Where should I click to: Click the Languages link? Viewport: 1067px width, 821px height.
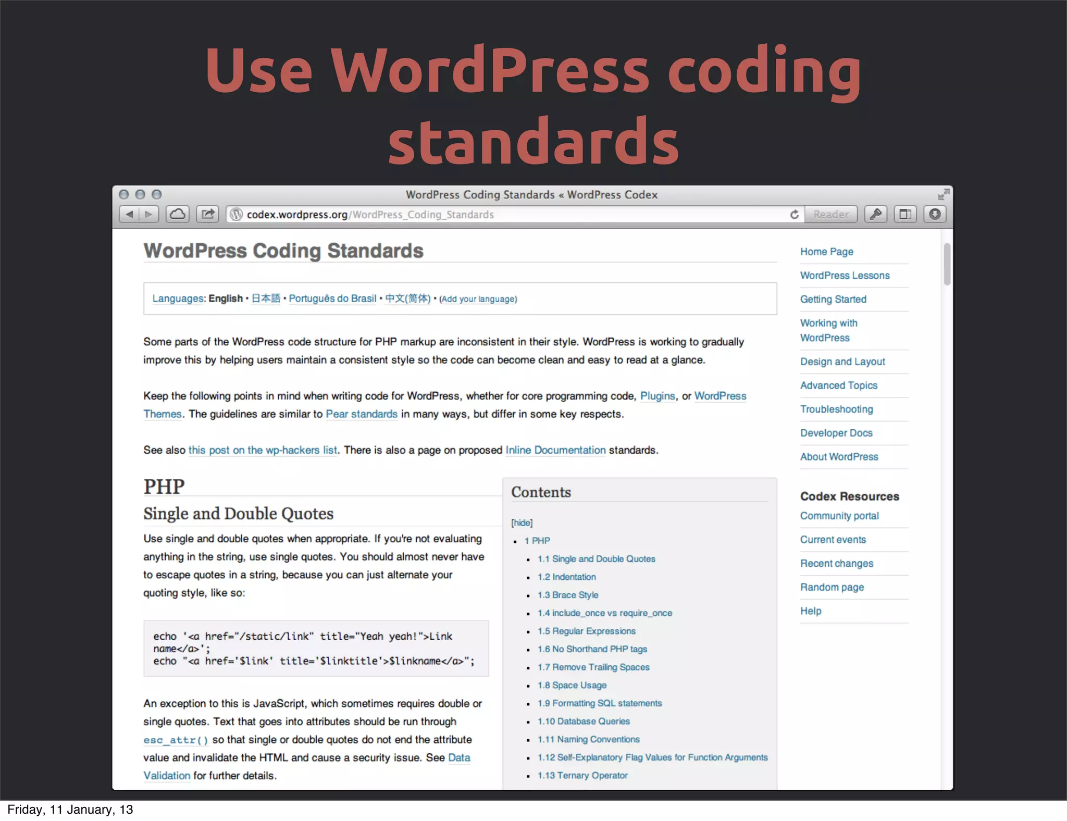(178, 298)
